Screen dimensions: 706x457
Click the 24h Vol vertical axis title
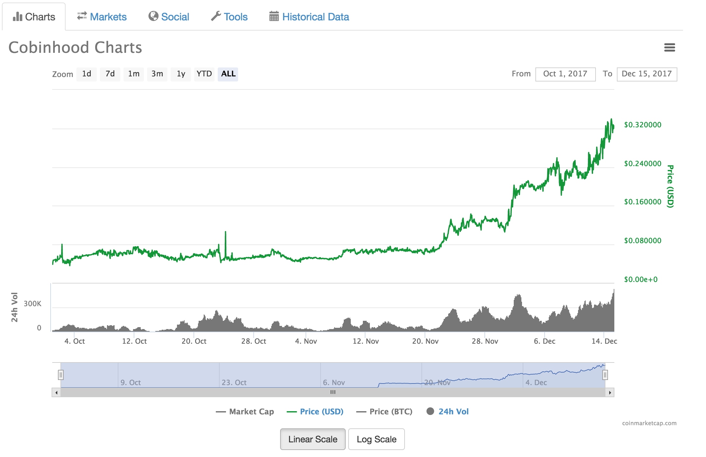pos(14,307)
